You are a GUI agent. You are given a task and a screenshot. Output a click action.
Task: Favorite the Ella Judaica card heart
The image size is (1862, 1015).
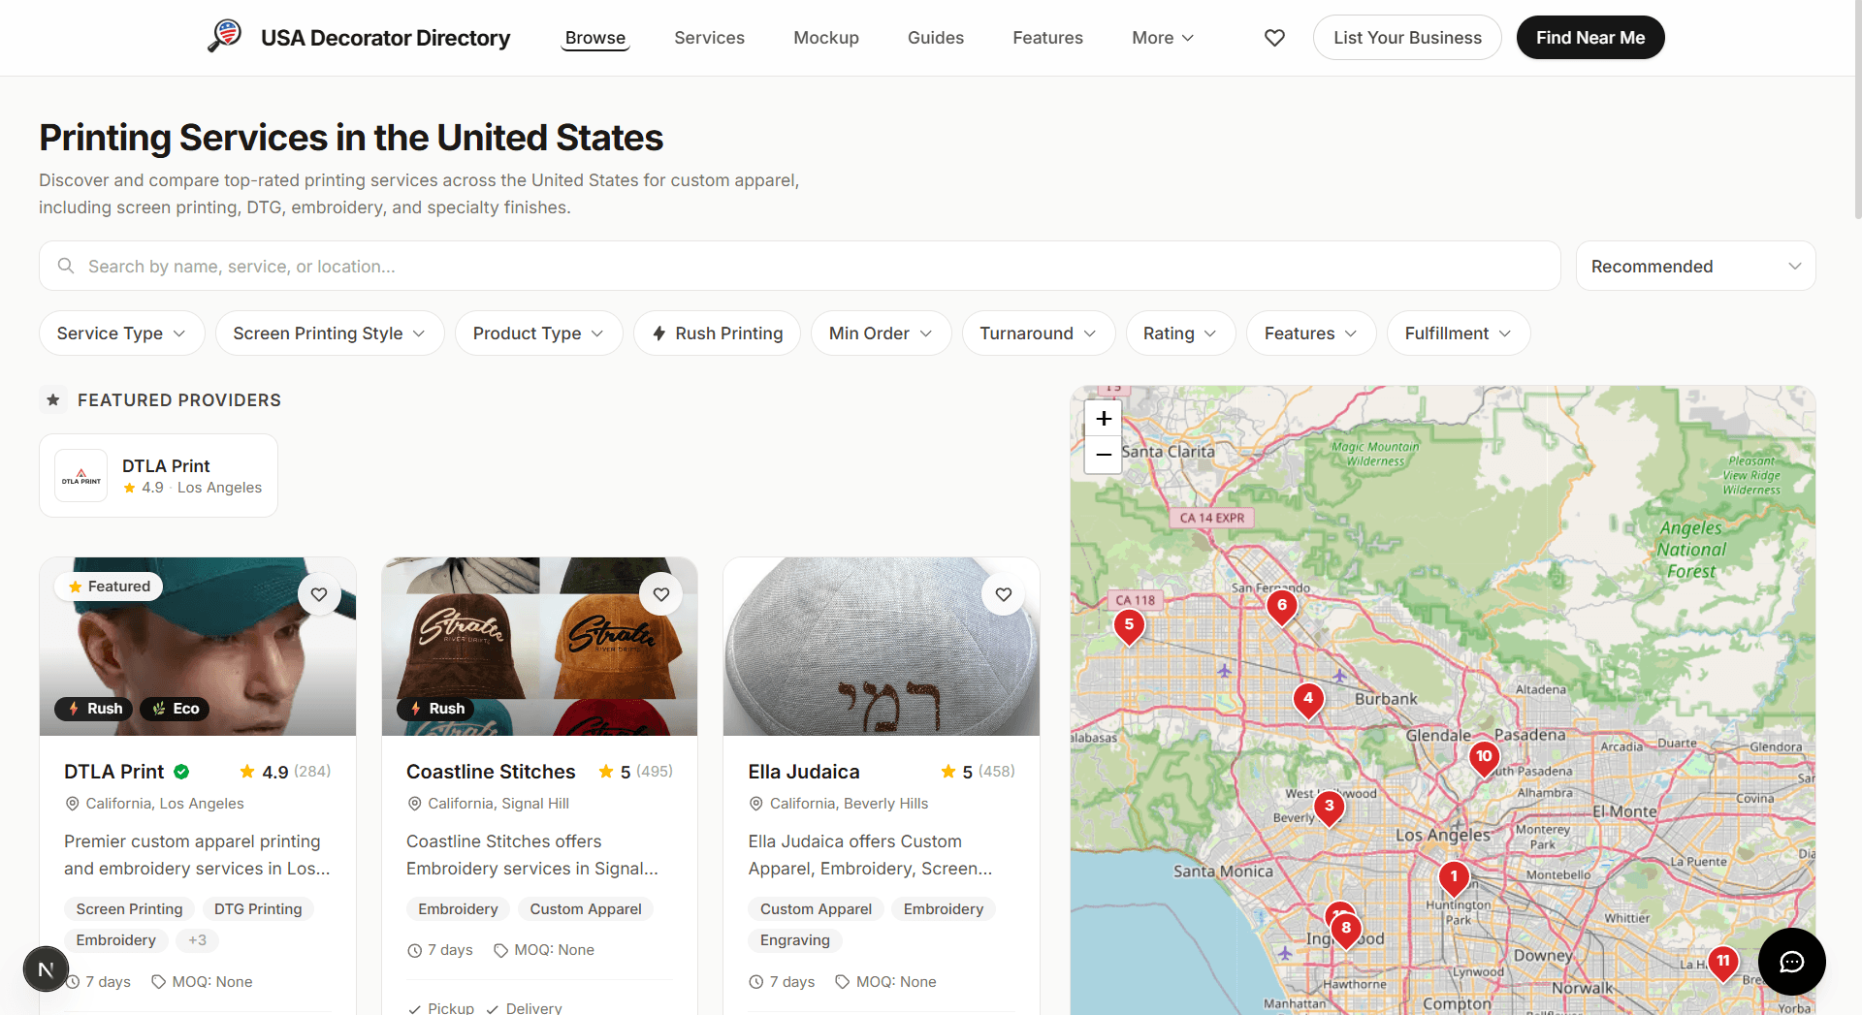click(1004, 594)
